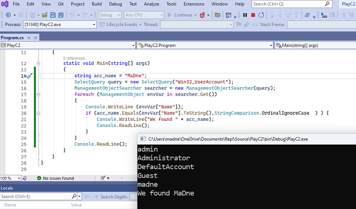Image resolution: width=356 pixels, height=209 pixels.
Task: Switch to the Program.cs tab
Action: point(12,38)
